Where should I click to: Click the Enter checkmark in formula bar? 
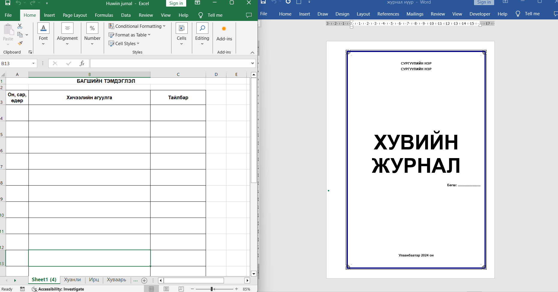69,63
